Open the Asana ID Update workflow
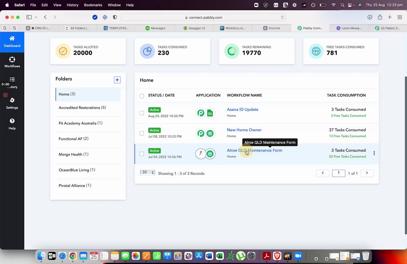This screenshot has height=264, width=407. (x=242, y=110)
